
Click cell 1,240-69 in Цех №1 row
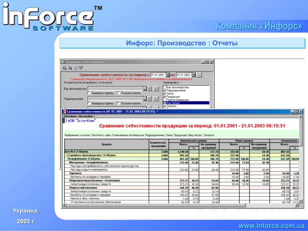pos(178,152)
